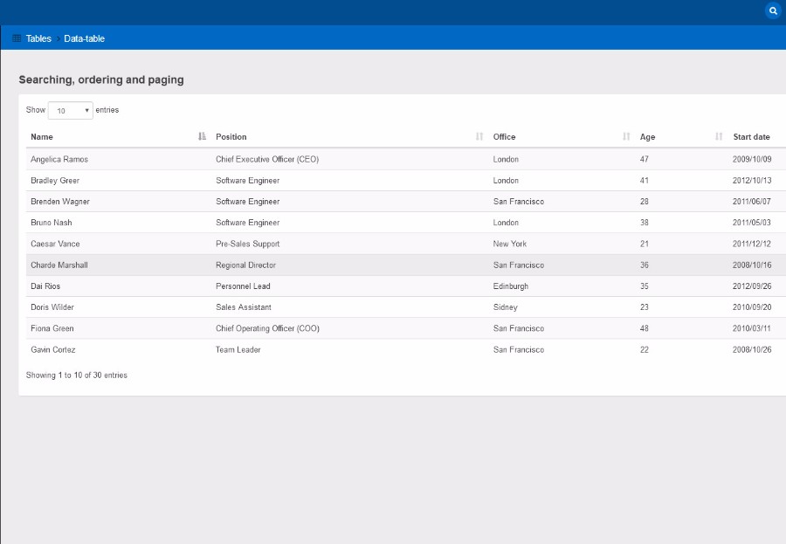Open the Tables breadcrumb link

[x=38, y=38]
